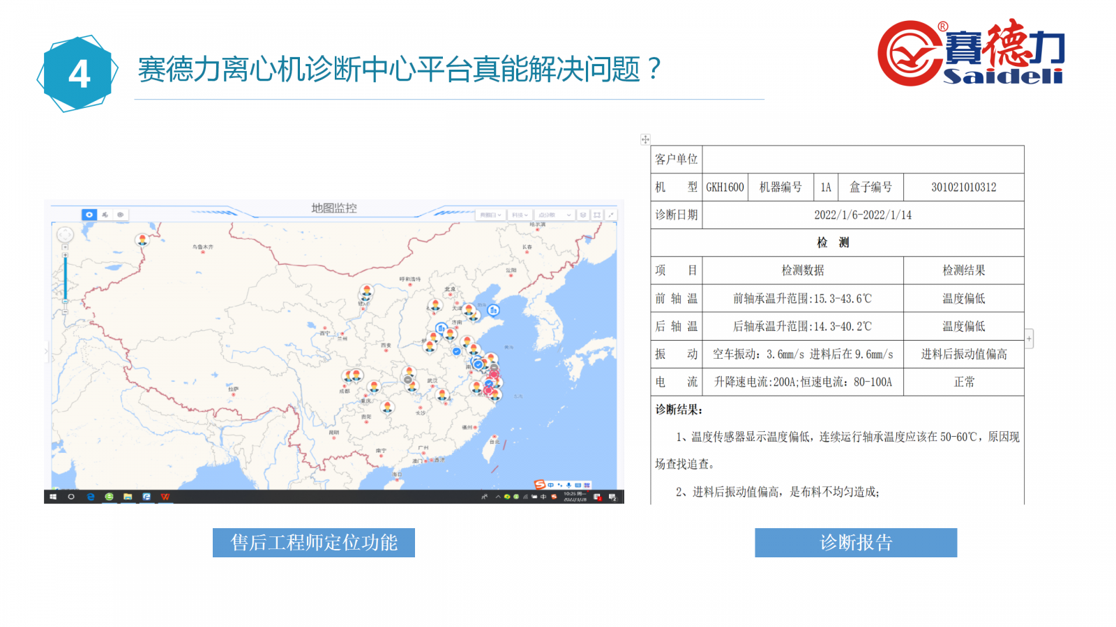Click the 检测结果 column header
This screenshot has width=1116, height=627.
point(964,270)
